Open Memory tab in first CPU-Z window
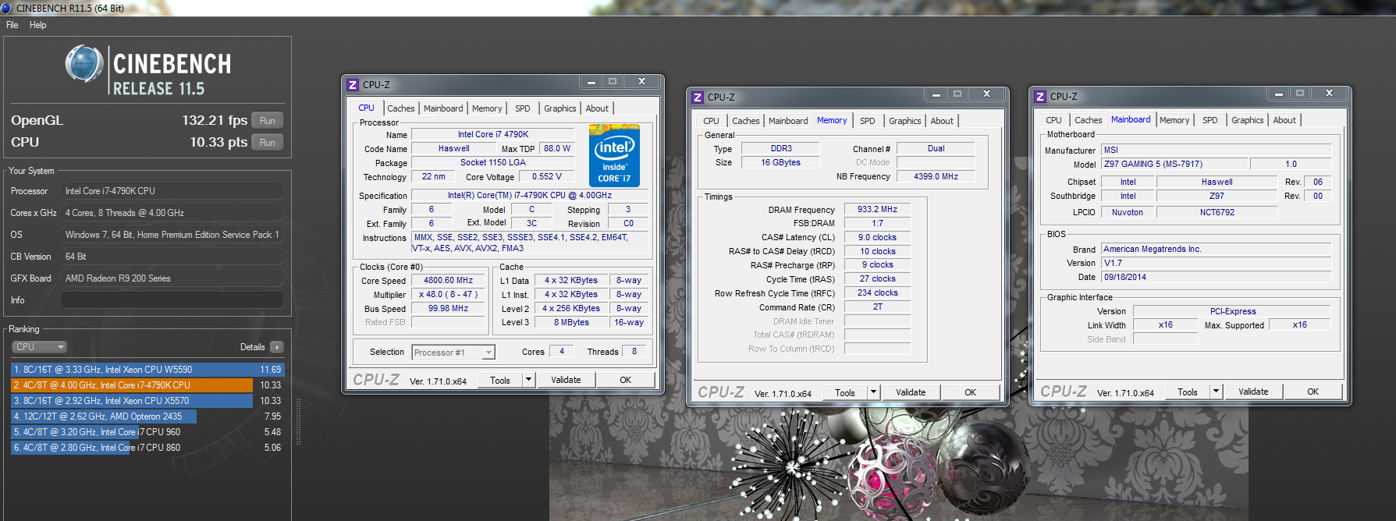The image size is (1396, 521). tap(487, 108)
